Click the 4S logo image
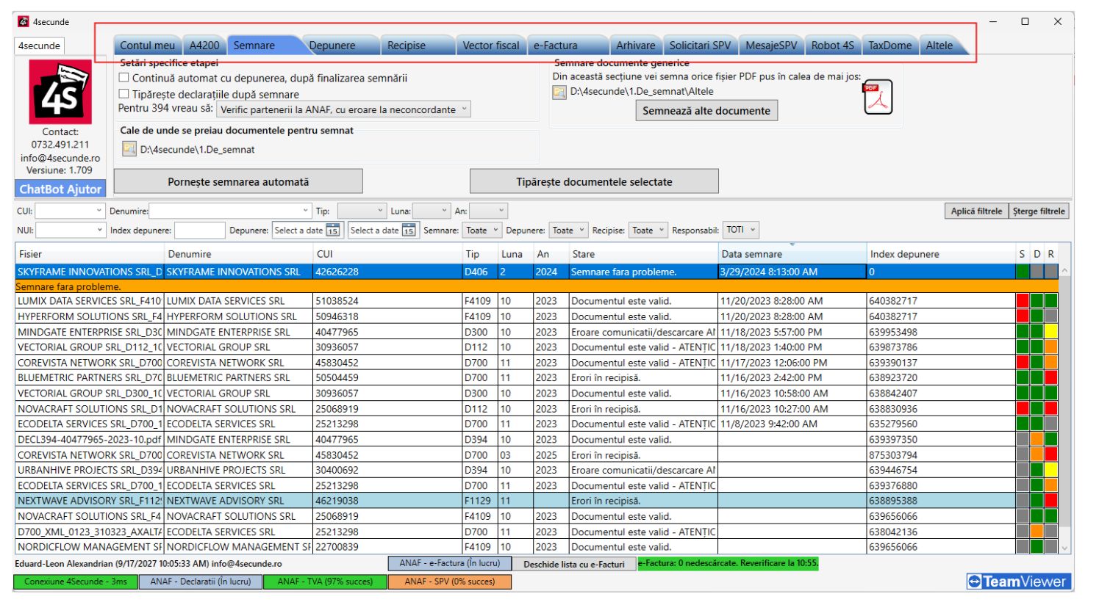 click(x=60, y=92)
